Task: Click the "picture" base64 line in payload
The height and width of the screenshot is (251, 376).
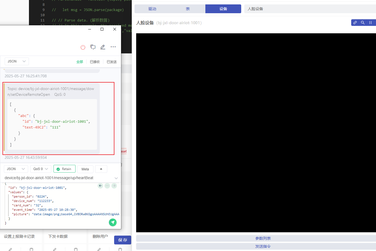Action: (66, 214)
